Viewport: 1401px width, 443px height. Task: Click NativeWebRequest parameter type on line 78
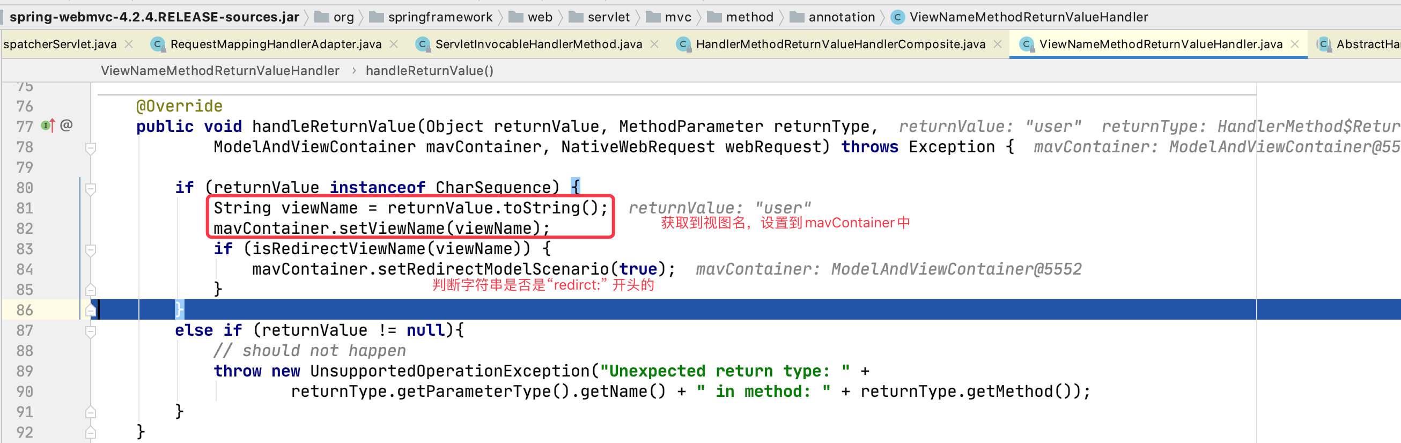pyautogui.click(x=638, y=147)
